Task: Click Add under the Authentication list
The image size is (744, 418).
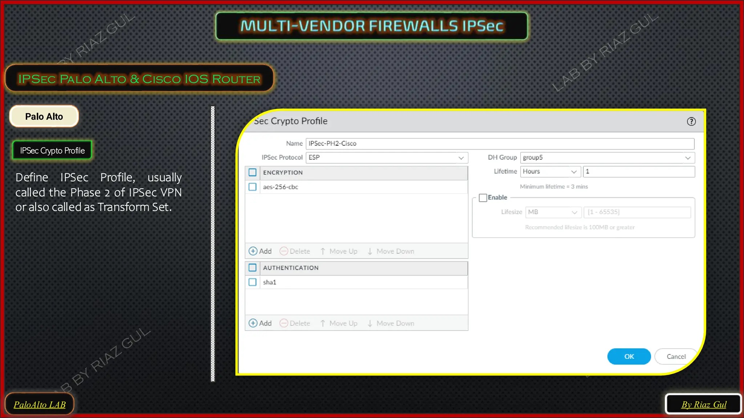Action: point(260,323)
